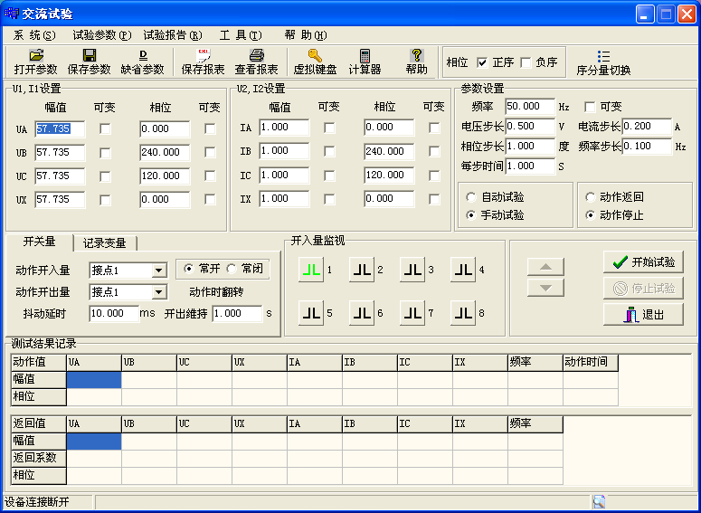This screenshot has height=513, width=701.
Task: Click the 开始试验 start button
Action: [643, 262]
